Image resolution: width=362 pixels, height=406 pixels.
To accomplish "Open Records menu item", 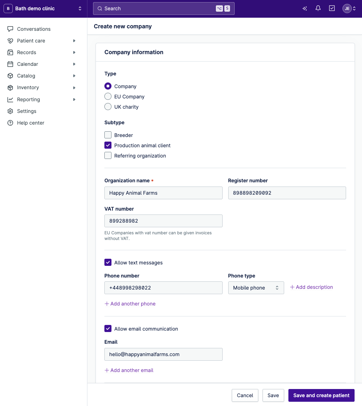I will pos(27,52).
